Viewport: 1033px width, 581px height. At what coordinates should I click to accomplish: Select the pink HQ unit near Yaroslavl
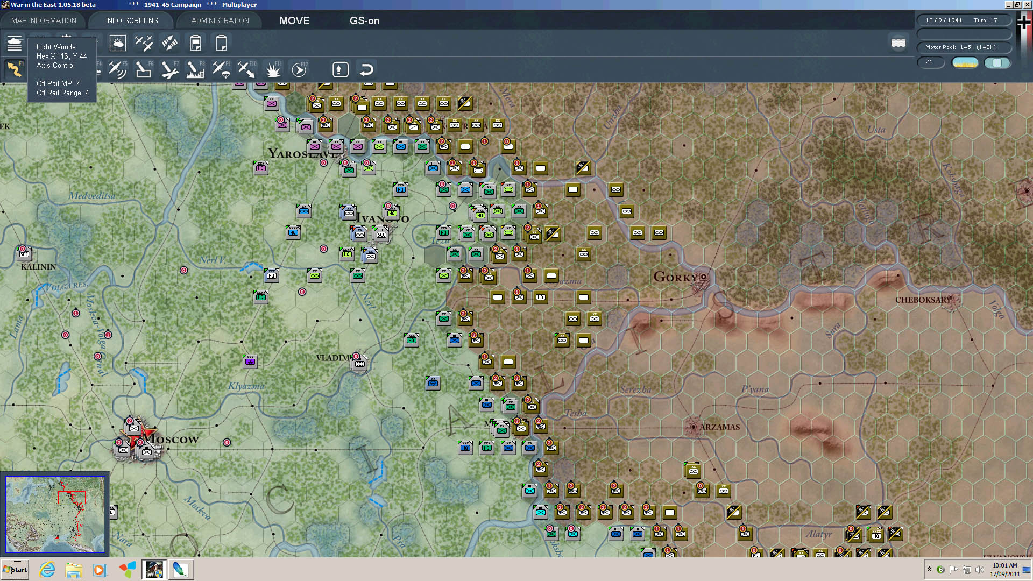[260, 168]
